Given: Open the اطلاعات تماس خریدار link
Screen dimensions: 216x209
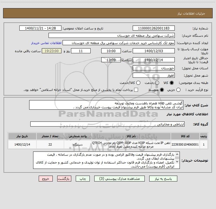Looking at the screenshot, I should click(x=46, y=43).
